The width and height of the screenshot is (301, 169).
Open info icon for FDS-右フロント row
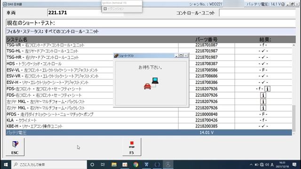[263, 95]
